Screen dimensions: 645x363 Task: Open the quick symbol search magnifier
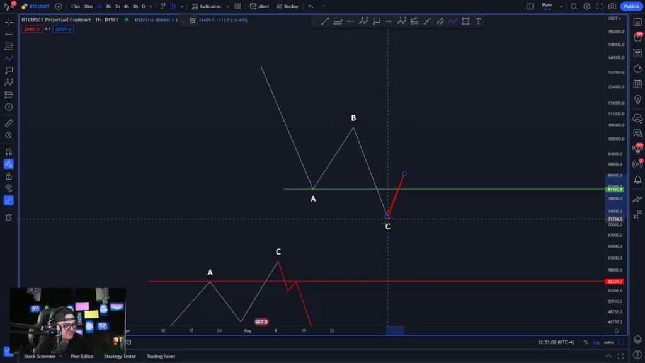point(573,6)
